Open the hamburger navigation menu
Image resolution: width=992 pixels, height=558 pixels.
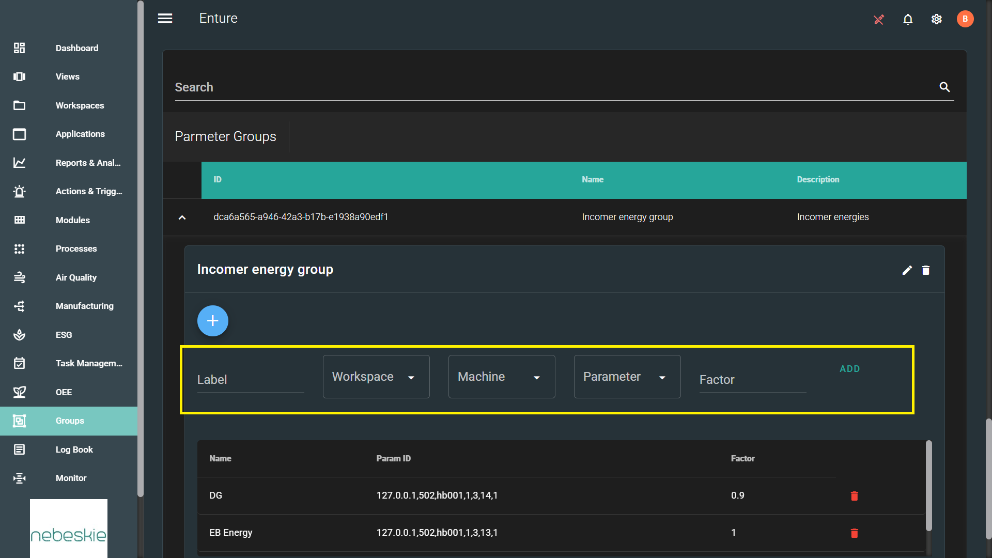tap(165, 19)
